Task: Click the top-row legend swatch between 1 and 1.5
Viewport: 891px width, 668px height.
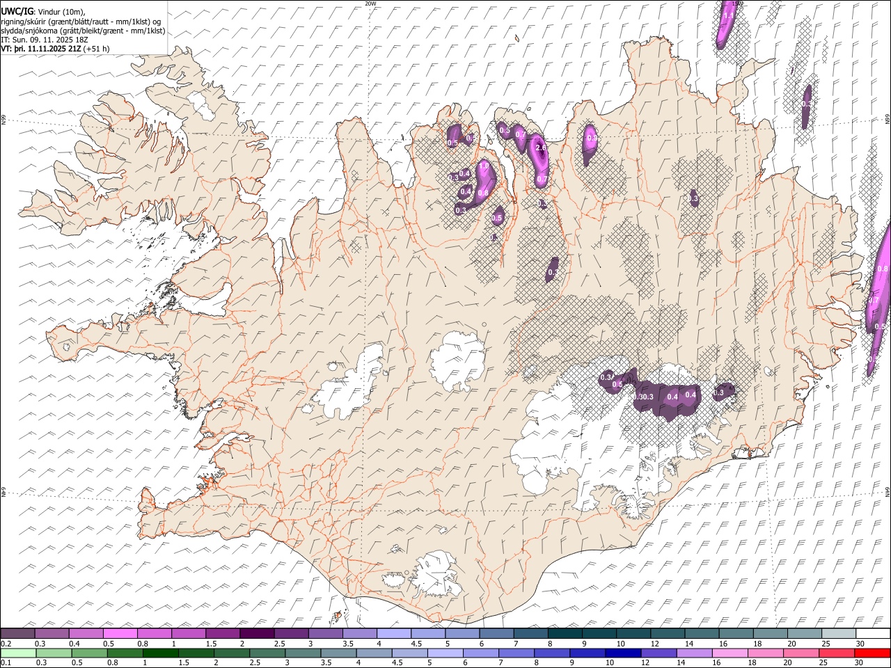Action: tap(189, 634)
